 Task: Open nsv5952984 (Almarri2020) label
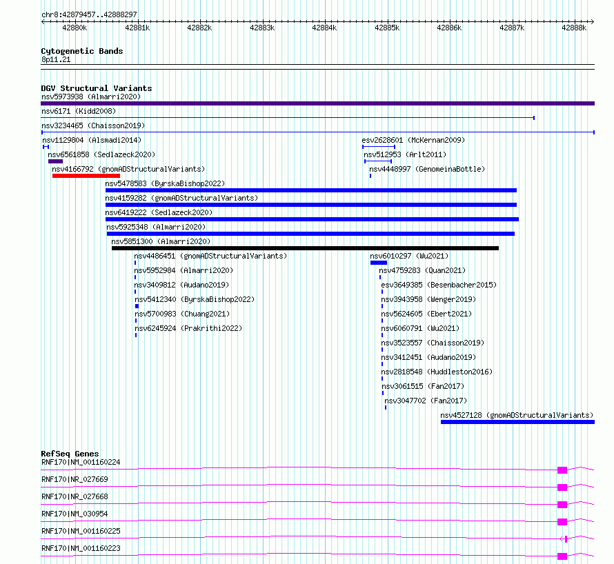[x=184, y=270]
